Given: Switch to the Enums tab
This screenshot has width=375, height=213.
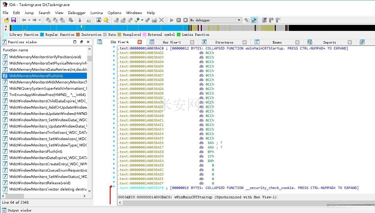Looking at the screenshot, I should [277, 42].
